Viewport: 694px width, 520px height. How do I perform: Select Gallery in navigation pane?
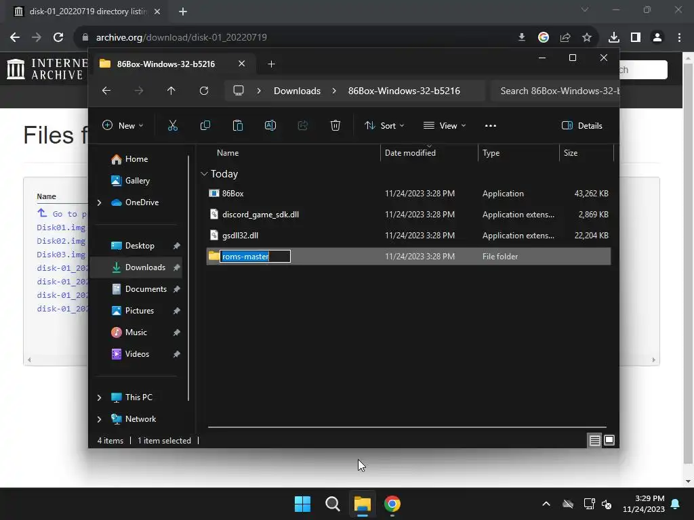(x=136, y=181)
